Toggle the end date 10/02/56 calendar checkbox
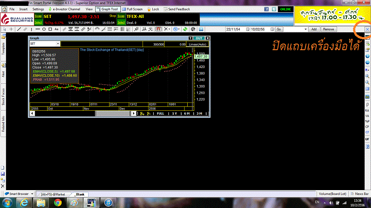Screen dimensions: 371x208 (272, 29)
